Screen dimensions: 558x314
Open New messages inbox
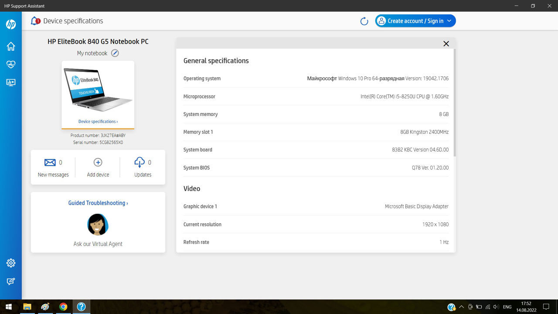pyautogui.click(x=53, y=167)
